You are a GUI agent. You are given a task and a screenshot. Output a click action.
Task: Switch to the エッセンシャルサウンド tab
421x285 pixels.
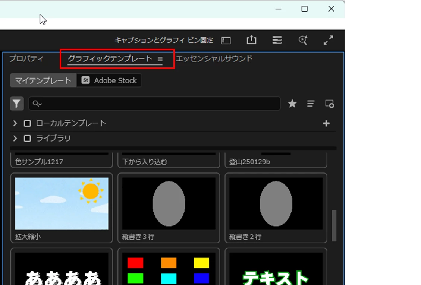coord(214,58)
